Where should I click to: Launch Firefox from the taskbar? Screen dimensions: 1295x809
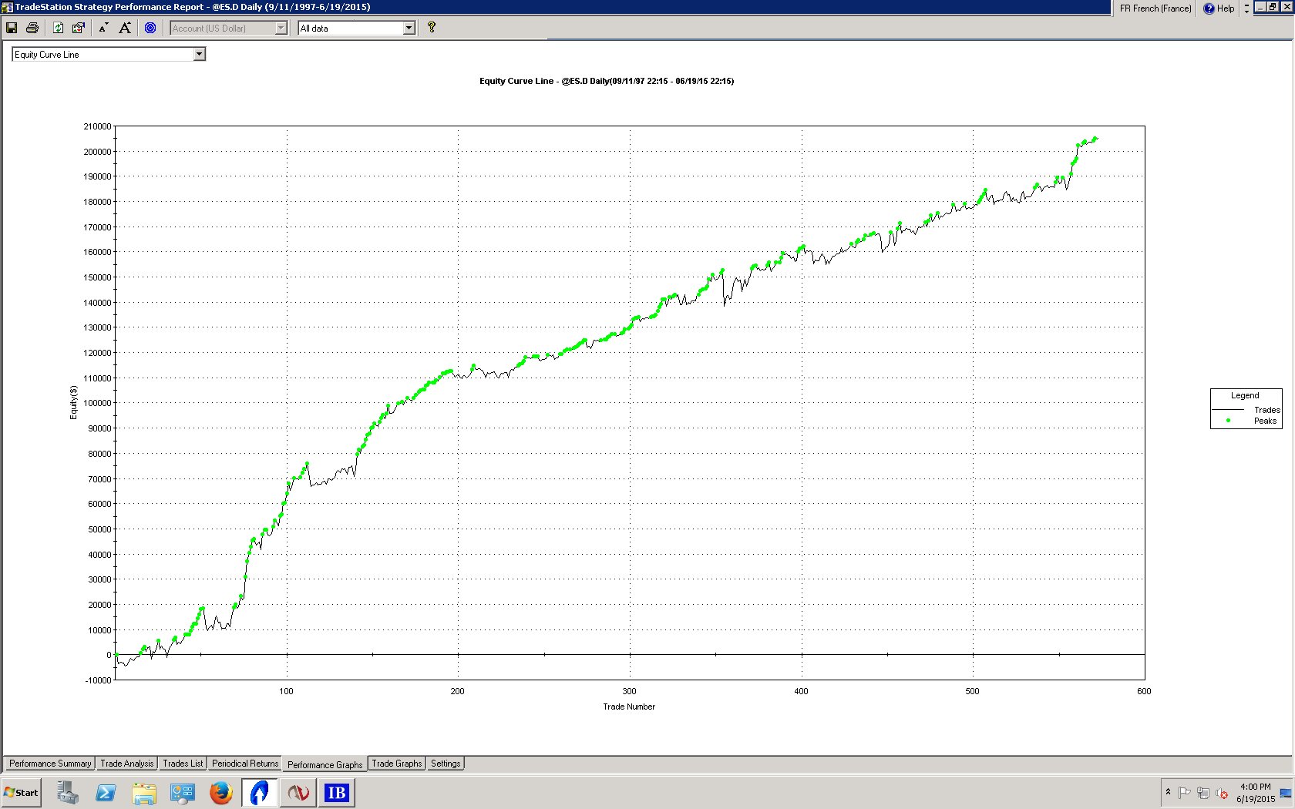coord(221,792)
